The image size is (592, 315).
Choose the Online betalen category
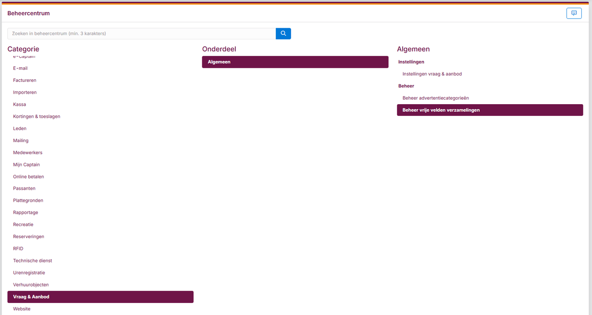pos(28,176)
